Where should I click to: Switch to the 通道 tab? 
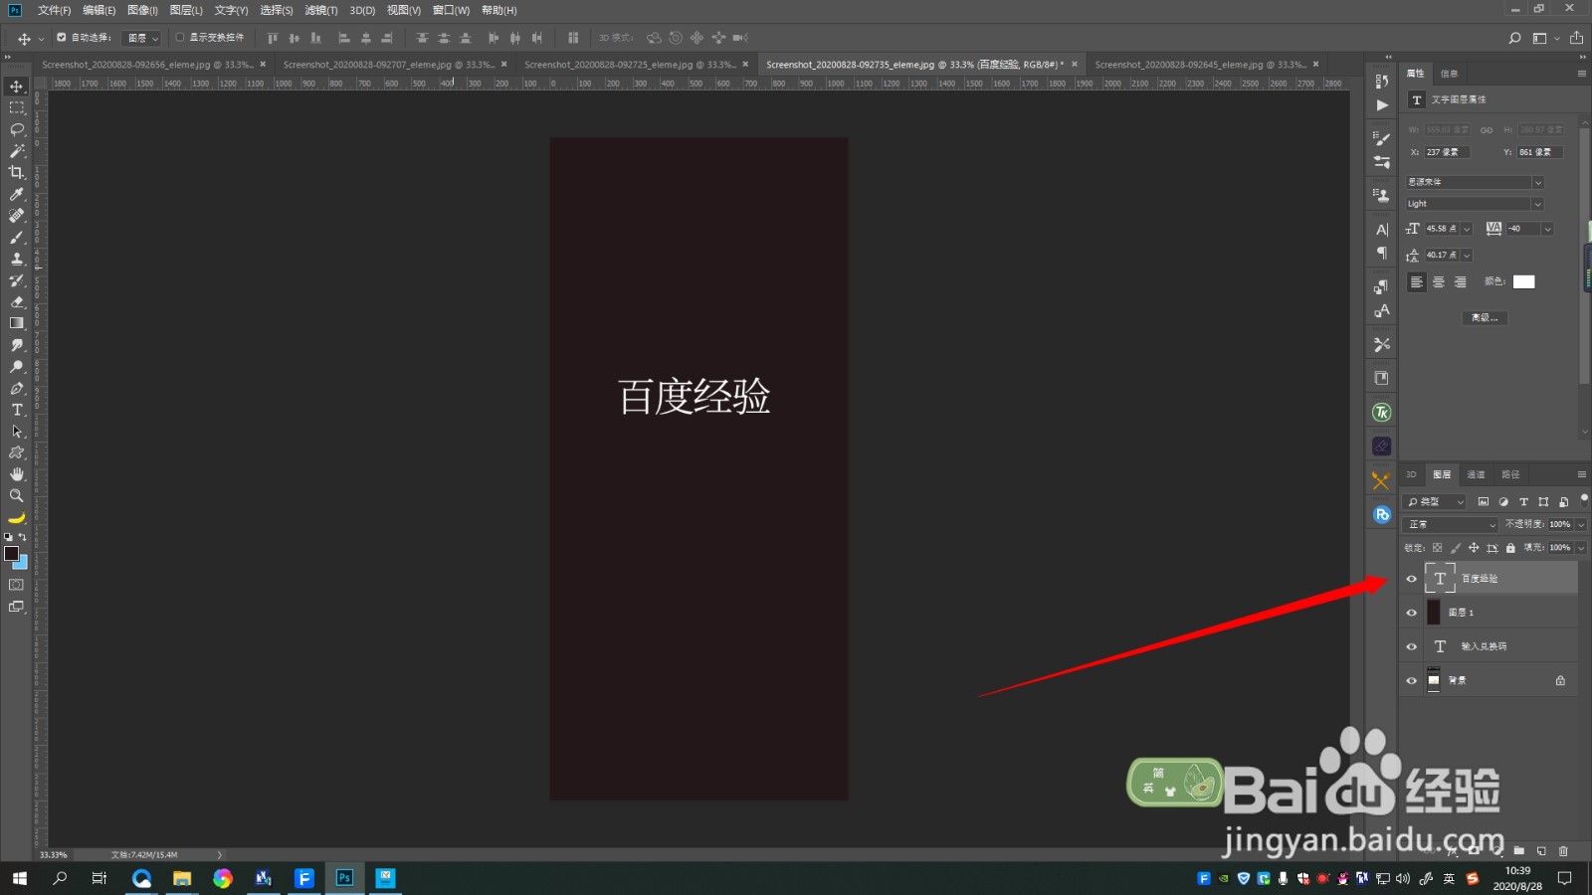[x=1476, y=474]
